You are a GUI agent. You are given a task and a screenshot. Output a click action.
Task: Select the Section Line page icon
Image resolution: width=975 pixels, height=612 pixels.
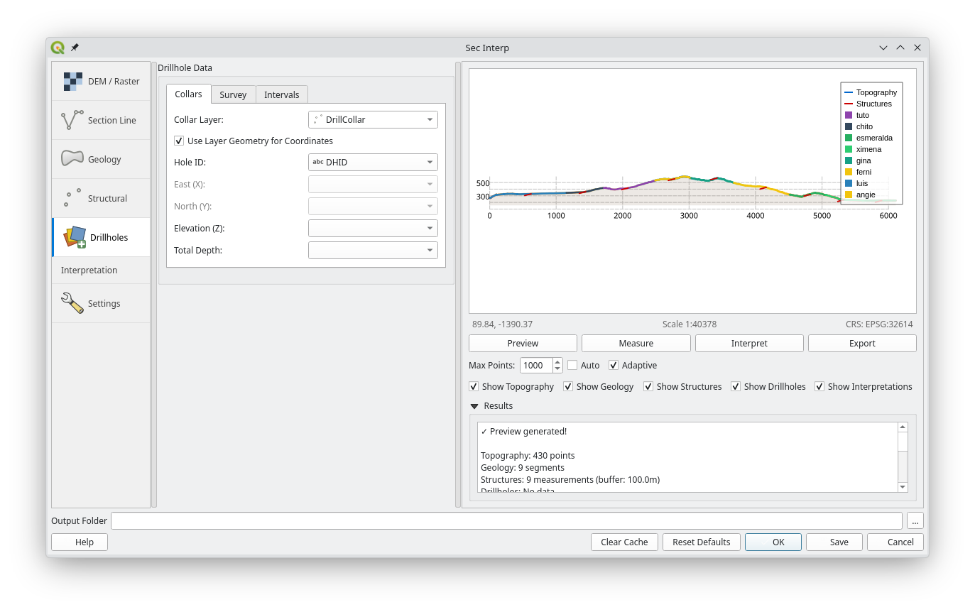72,120
